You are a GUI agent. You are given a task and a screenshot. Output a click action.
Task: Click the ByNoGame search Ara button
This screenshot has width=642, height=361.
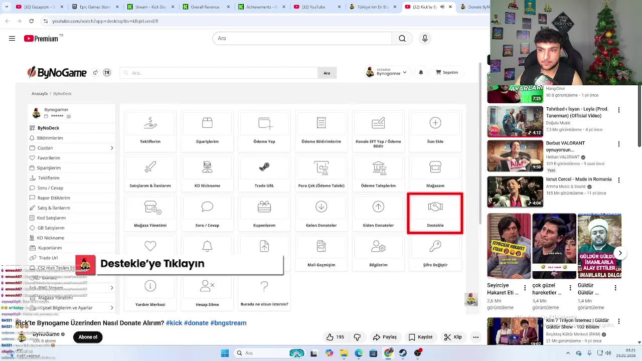coord(327,73)
